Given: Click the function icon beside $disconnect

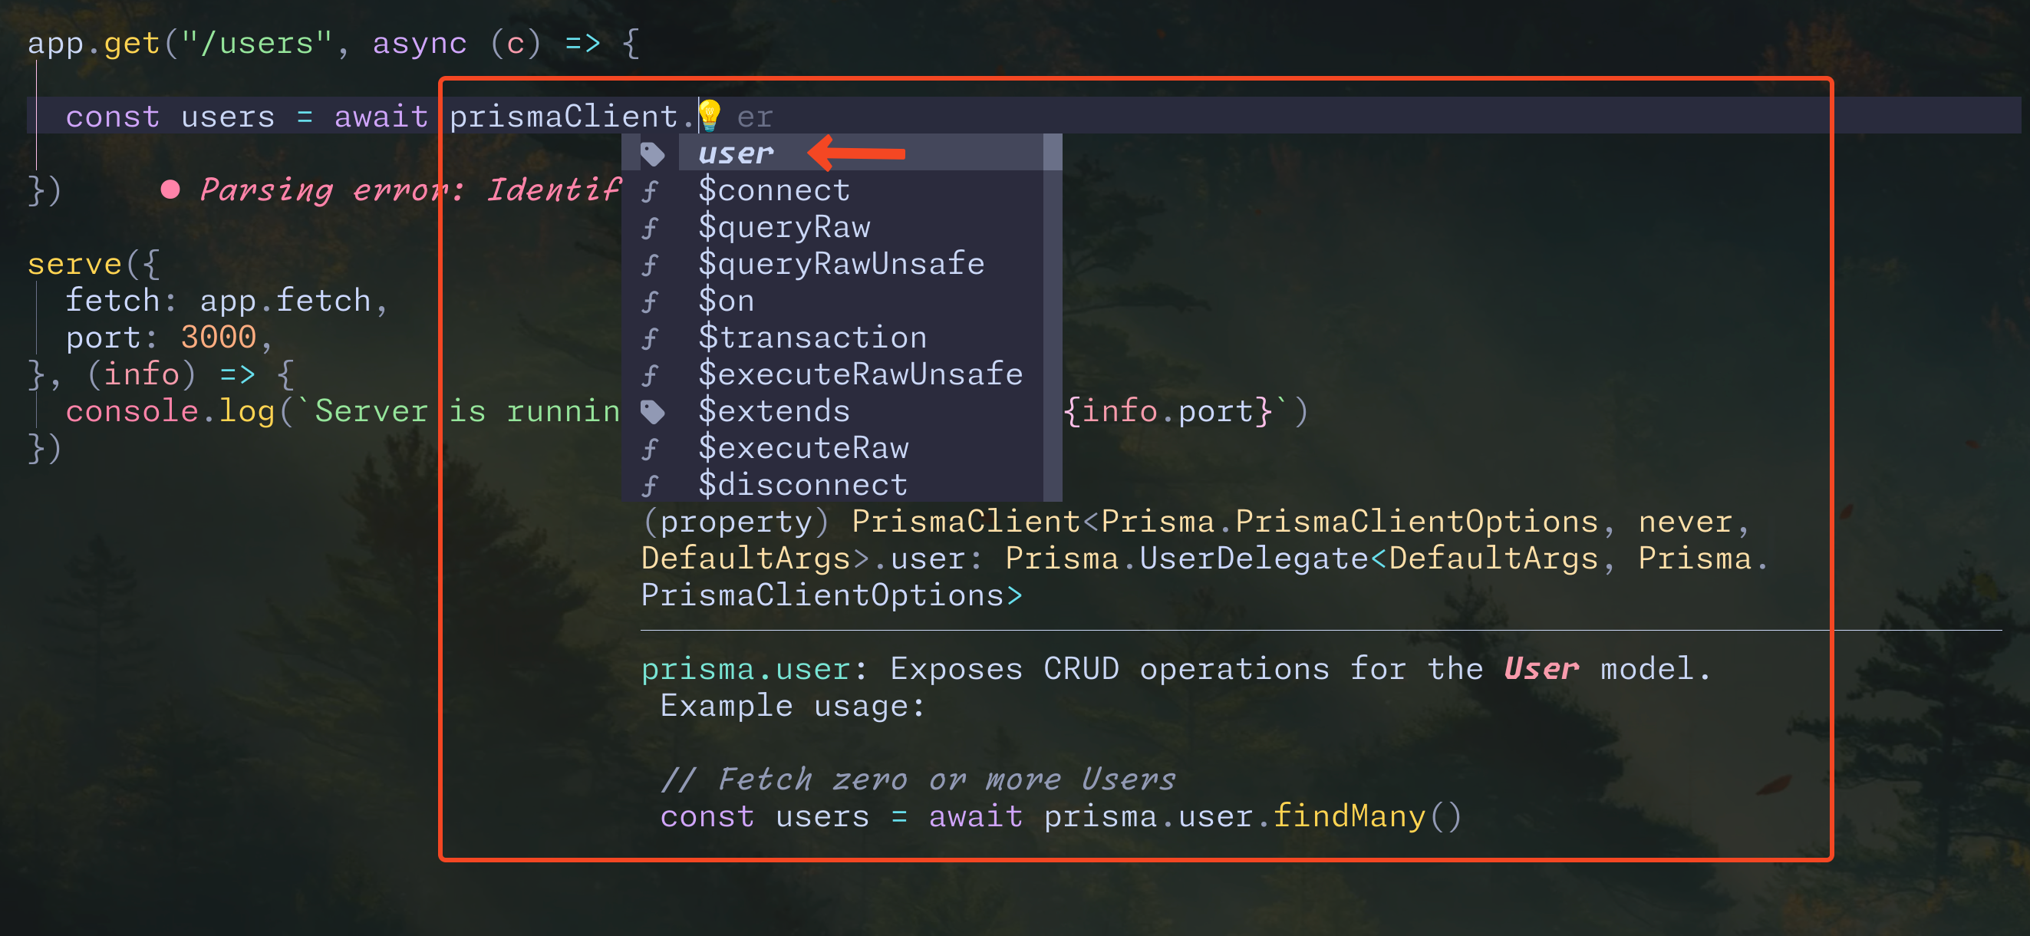Looking at the screenshot, I should pos(649,486).
